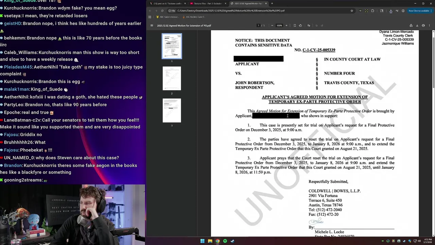Close the Tectone Files tab
Screen dimensions: 435x245
[x=225, y=3]
